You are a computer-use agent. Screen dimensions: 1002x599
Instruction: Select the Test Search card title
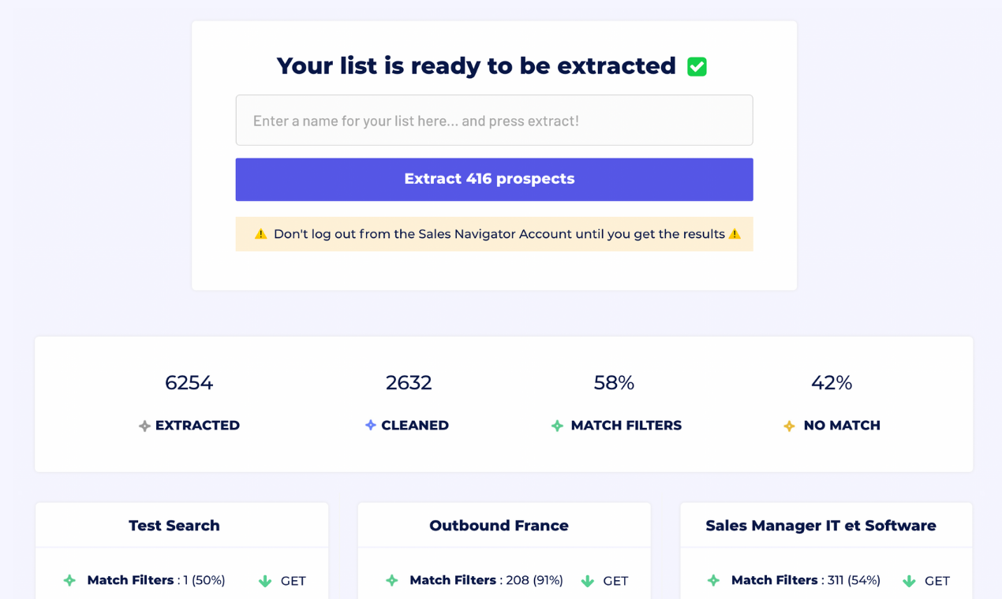click(x=174, y=526)
